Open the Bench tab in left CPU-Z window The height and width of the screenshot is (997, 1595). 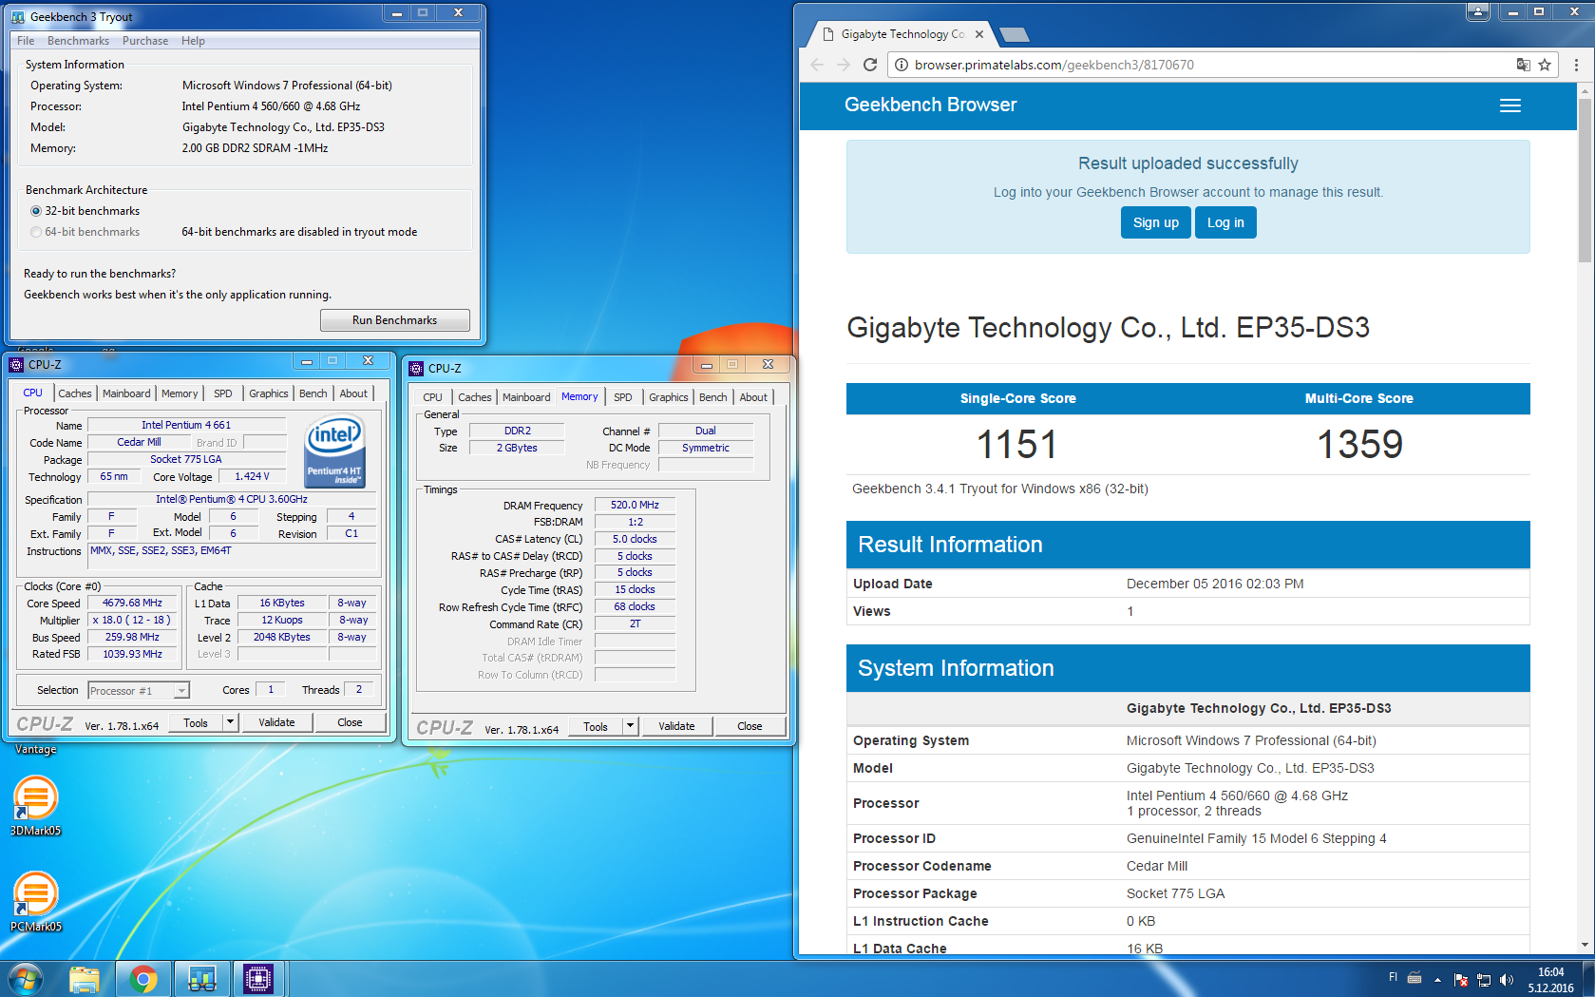click(313, 393)
